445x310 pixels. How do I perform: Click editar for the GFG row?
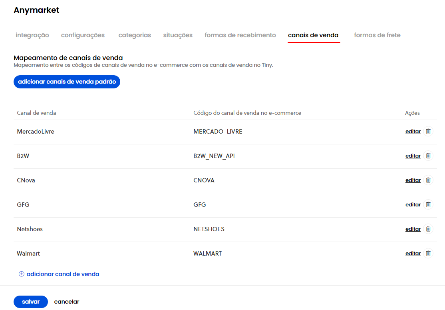(413, 205)
